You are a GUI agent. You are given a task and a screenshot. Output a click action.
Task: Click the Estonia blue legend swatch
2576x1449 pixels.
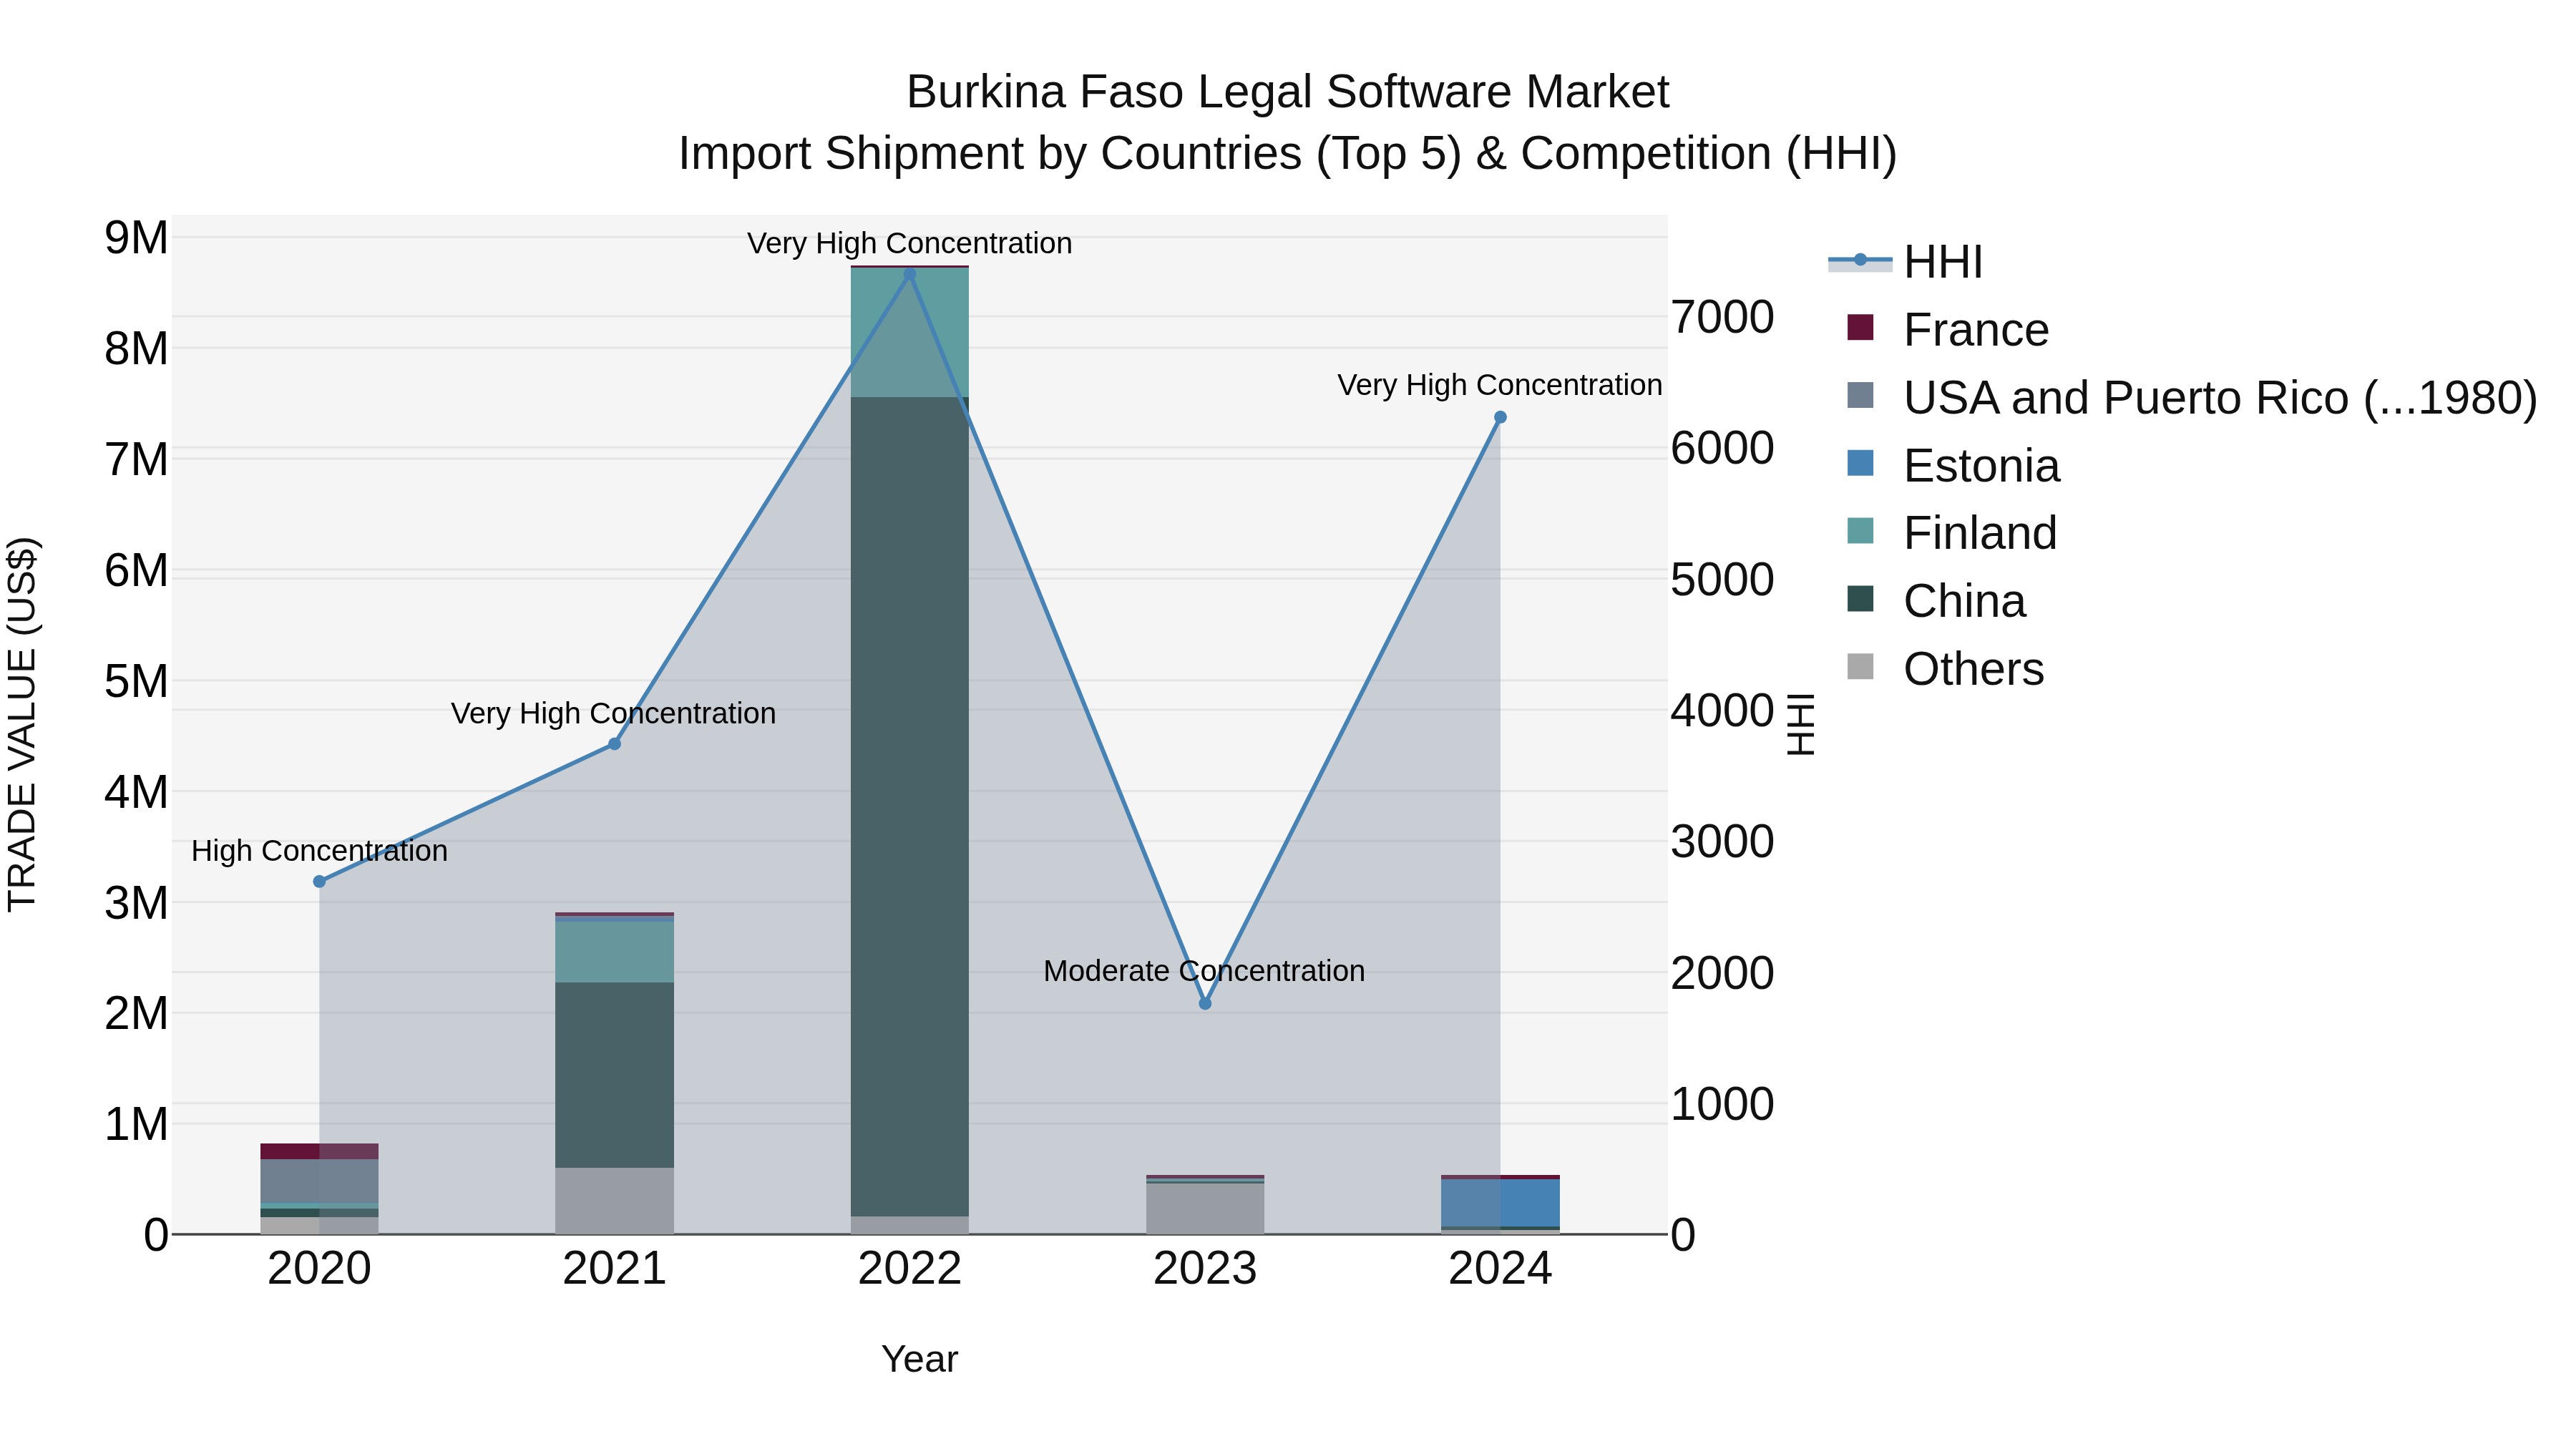tap(1860, 463)
